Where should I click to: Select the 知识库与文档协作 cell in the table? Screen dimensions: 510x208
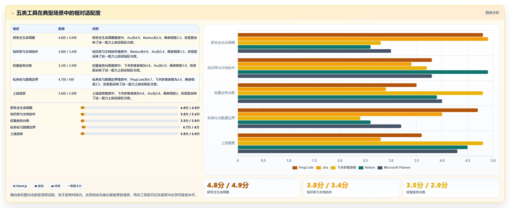point(26,52)
